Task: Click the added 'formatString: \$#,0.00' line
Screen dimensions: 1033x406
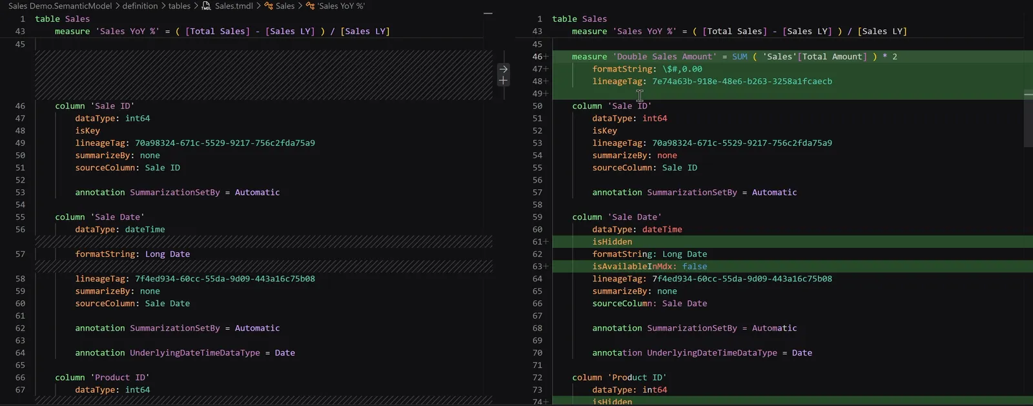Action: tap(647, 69)
